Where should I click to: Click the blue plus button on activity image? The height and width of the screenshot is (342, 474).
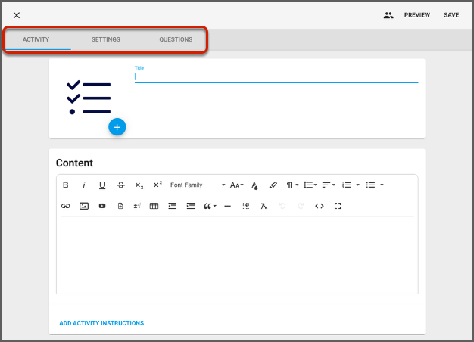[117, 126]
